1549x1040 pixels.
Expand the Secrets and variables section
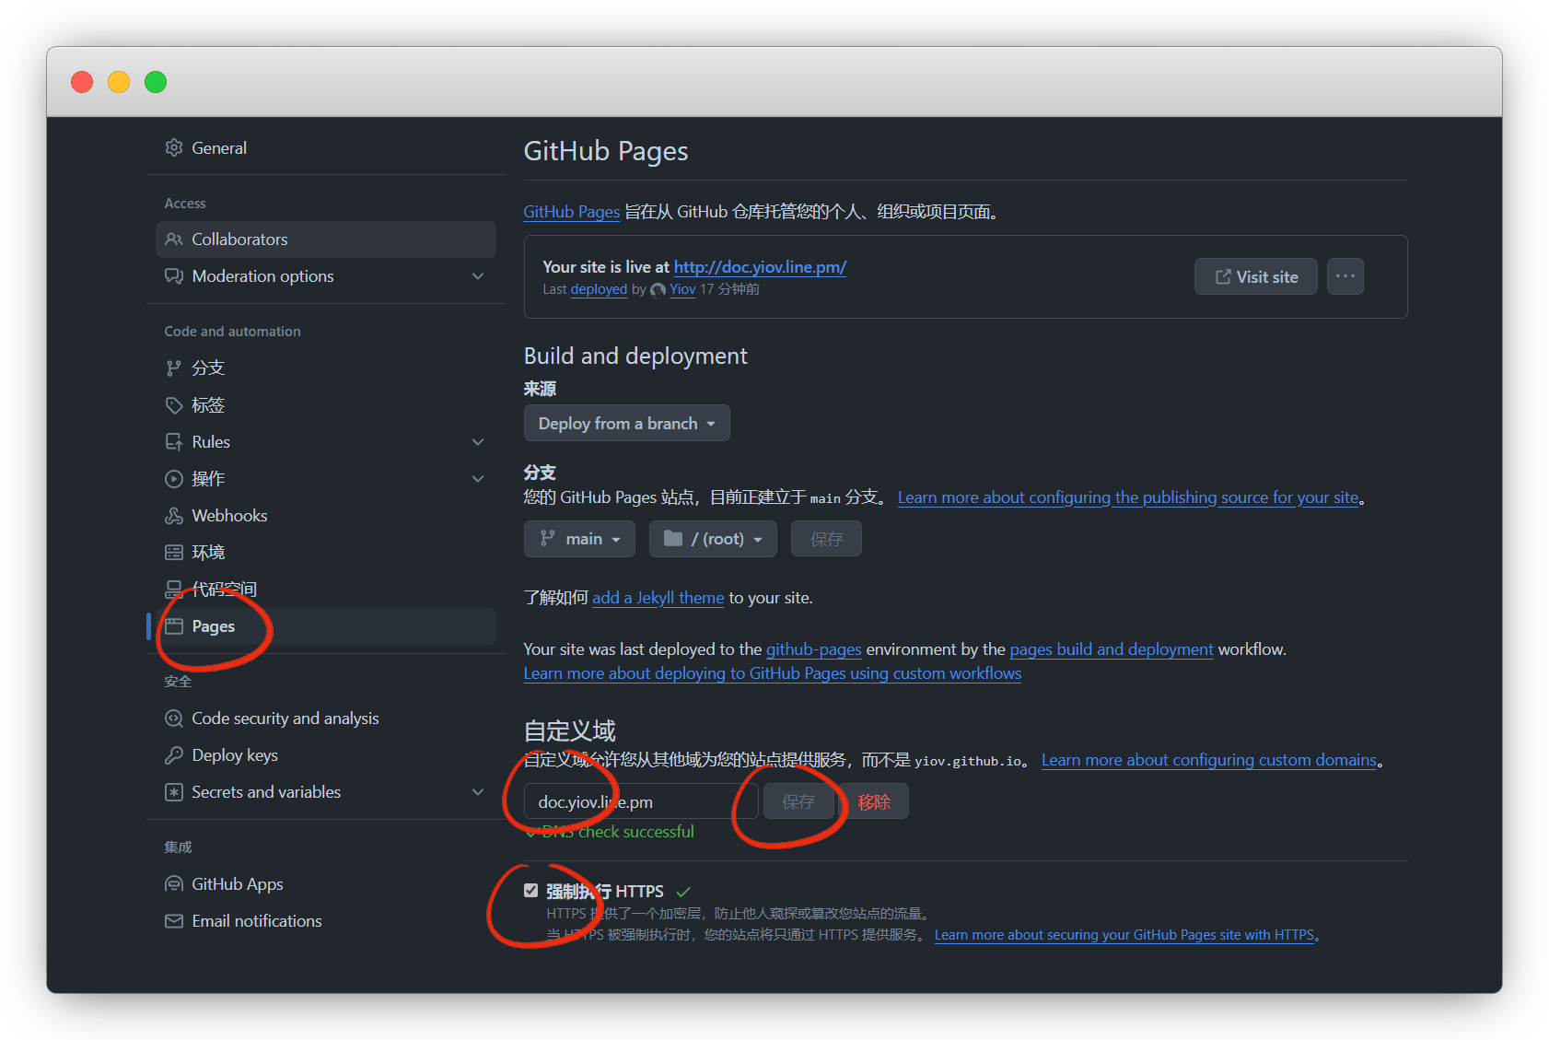tap(477, 792)
